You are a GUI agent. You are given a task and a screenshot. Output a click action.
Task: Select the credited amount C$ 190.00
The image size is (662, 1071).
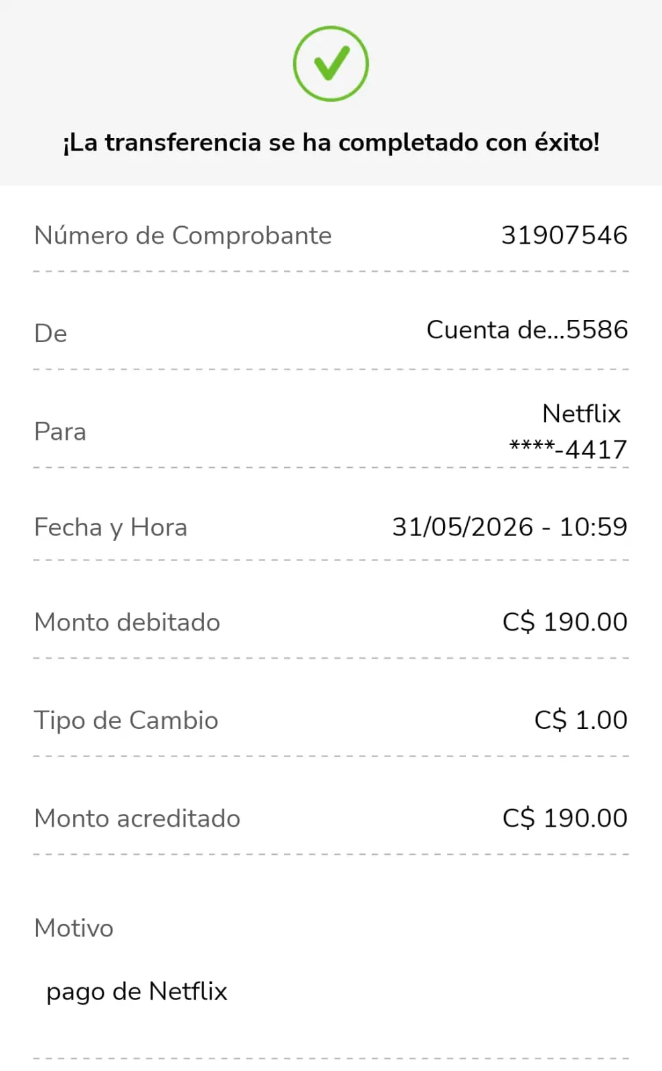[565, 818]
